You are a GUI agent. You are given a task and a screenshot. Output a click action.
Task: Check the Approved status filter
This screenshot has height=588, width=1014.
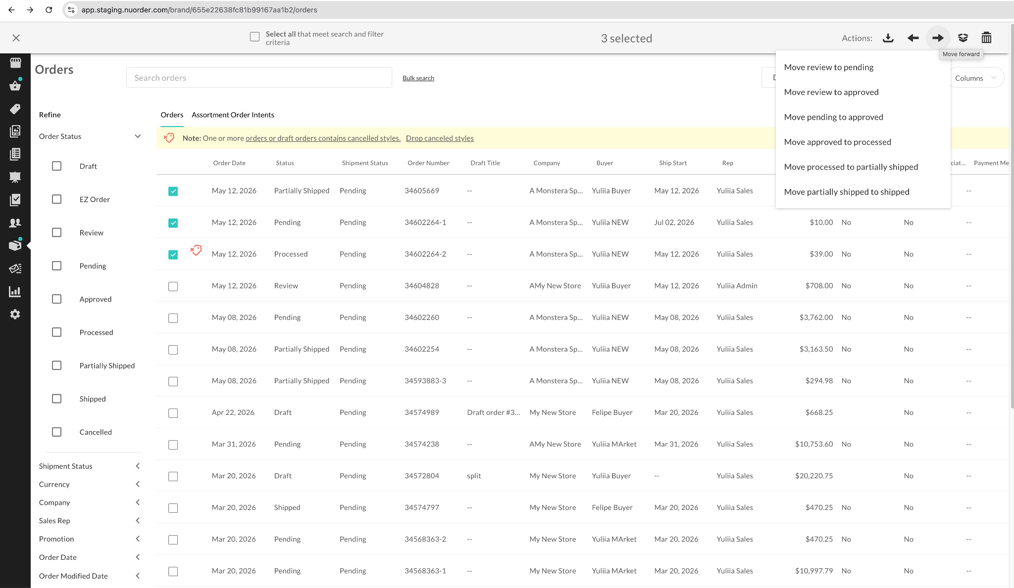pyautogui.click(x=57, y=299)
